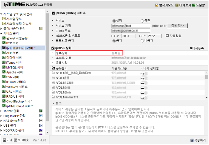Image resolution: width=209 pixels, height=145 pixels.
Task: Select the 중단 service radio button
Action: point(142,21)
